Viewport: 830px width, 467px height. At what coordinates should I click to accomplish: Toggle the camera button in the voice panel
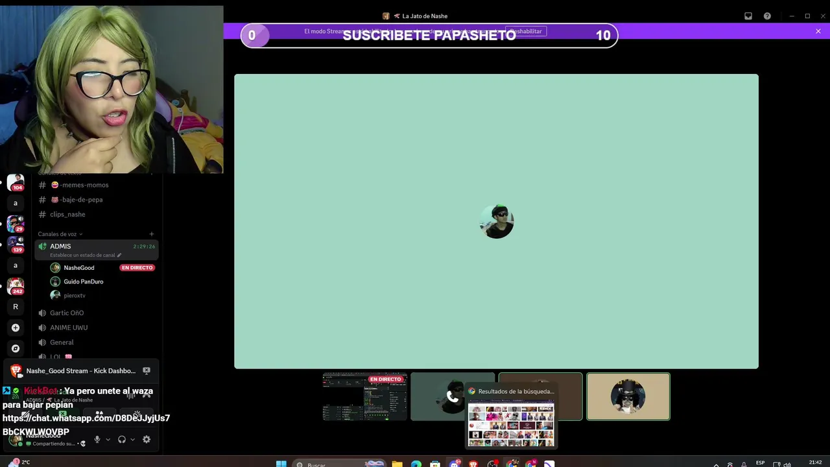click(25, 414)
